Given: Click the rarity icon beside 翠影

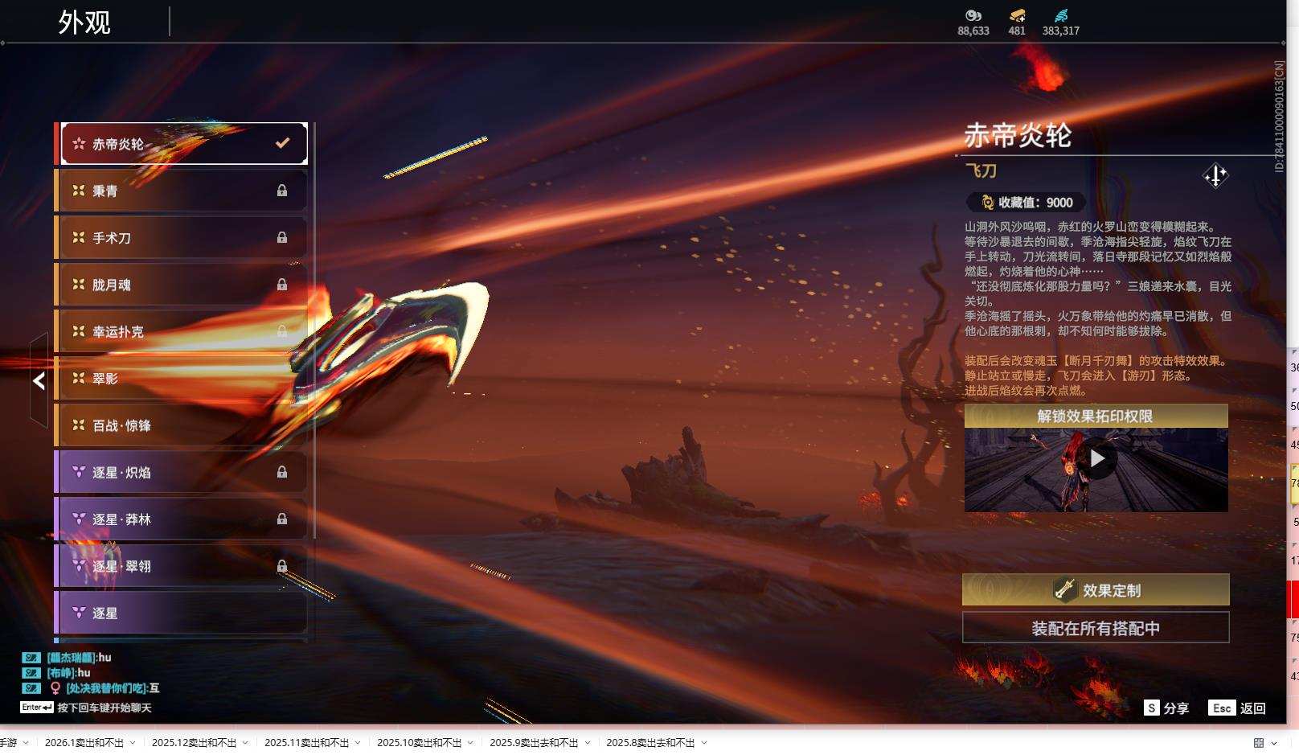Looking at the screenshot, I should point(79,378).
